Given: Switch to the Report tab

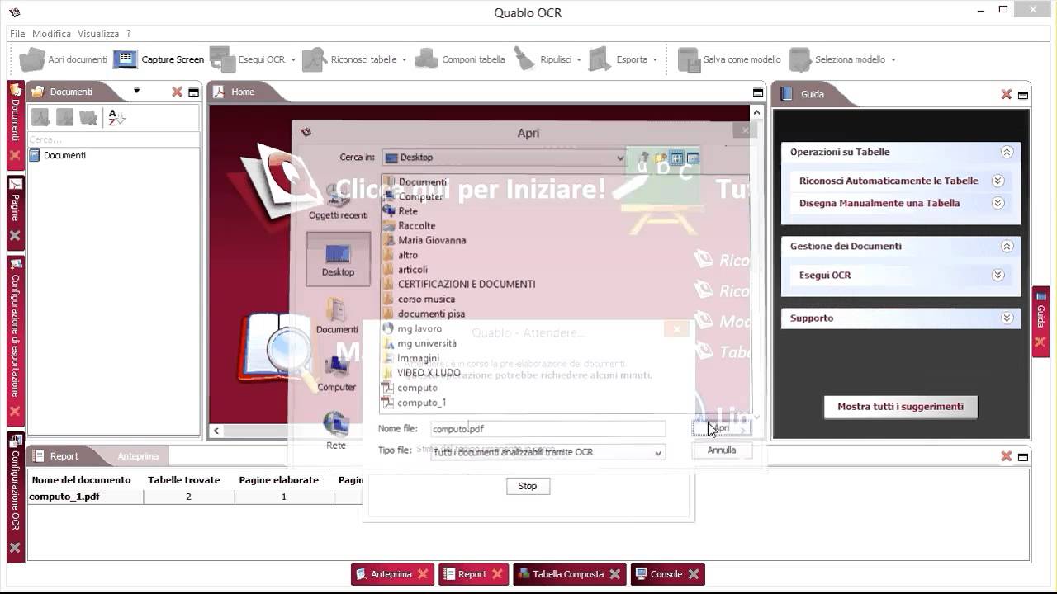Looking at the screenshot, I should (64, 455).
